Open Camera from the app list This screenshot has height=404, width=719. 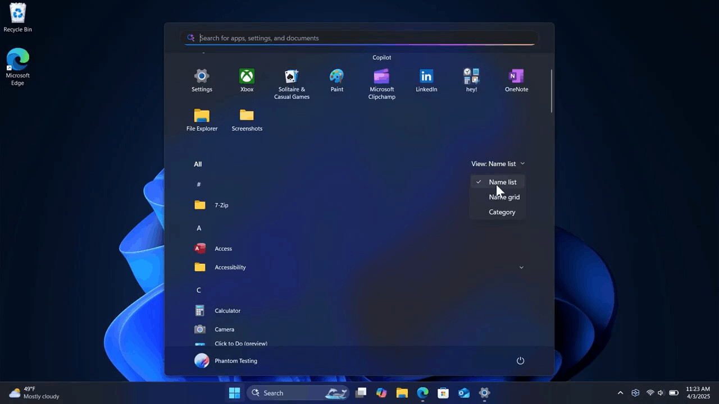coord(359,329)
